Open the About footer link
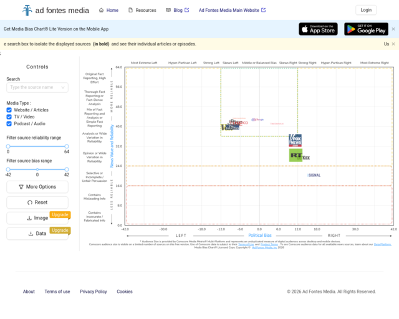The width and height of the screenshot is (399, 319). pyautogui.click(x=29, y=292)
